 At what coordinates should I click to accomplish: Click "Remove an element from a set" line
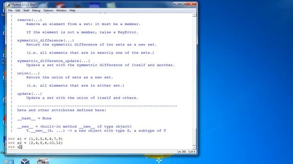pos(83,24)
